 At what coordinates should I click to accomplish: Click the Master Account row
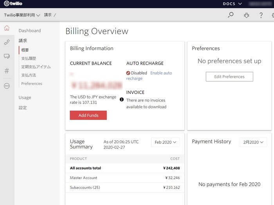coord(125,178)
